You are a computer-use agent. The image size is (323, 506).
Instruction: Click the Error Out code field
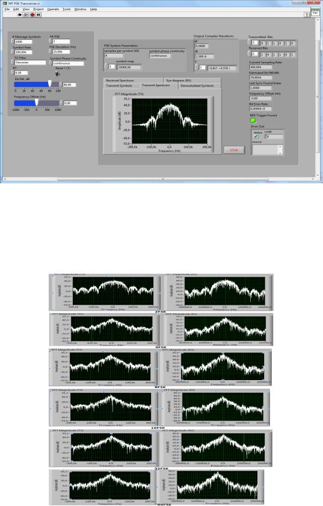tap(274, 137)
